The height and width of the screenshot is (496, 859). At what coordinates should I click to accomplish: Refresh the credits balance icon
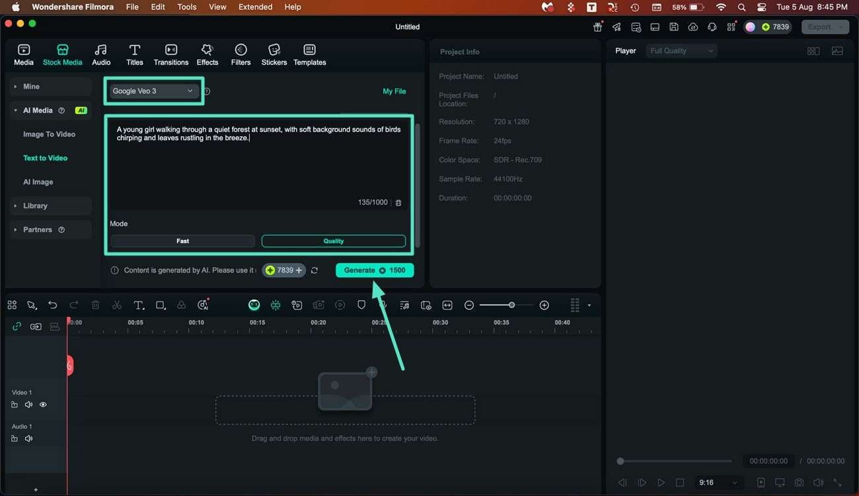(315, 270)
